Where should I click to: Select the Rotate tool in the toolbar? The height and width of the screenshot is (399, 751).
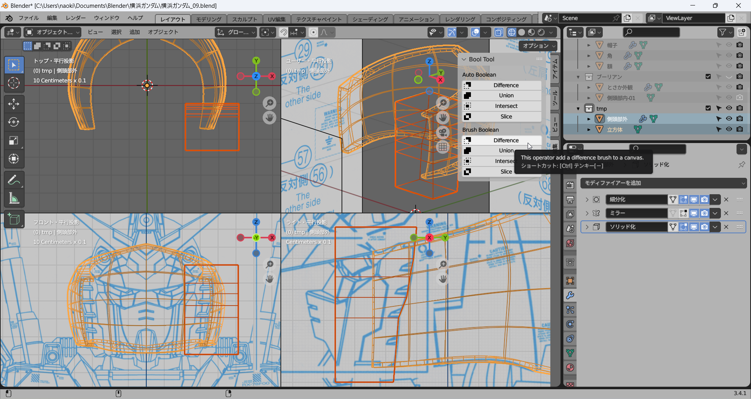pos(14,122)
